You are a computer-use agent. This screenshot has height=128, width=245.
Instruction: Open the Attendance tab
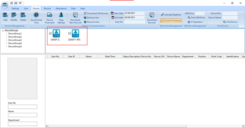click(x=61, y=9)
